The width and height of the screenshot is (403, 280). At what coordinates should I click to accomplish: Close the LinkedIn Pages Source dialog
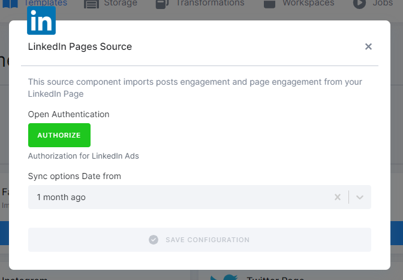[x=368, y=47]
